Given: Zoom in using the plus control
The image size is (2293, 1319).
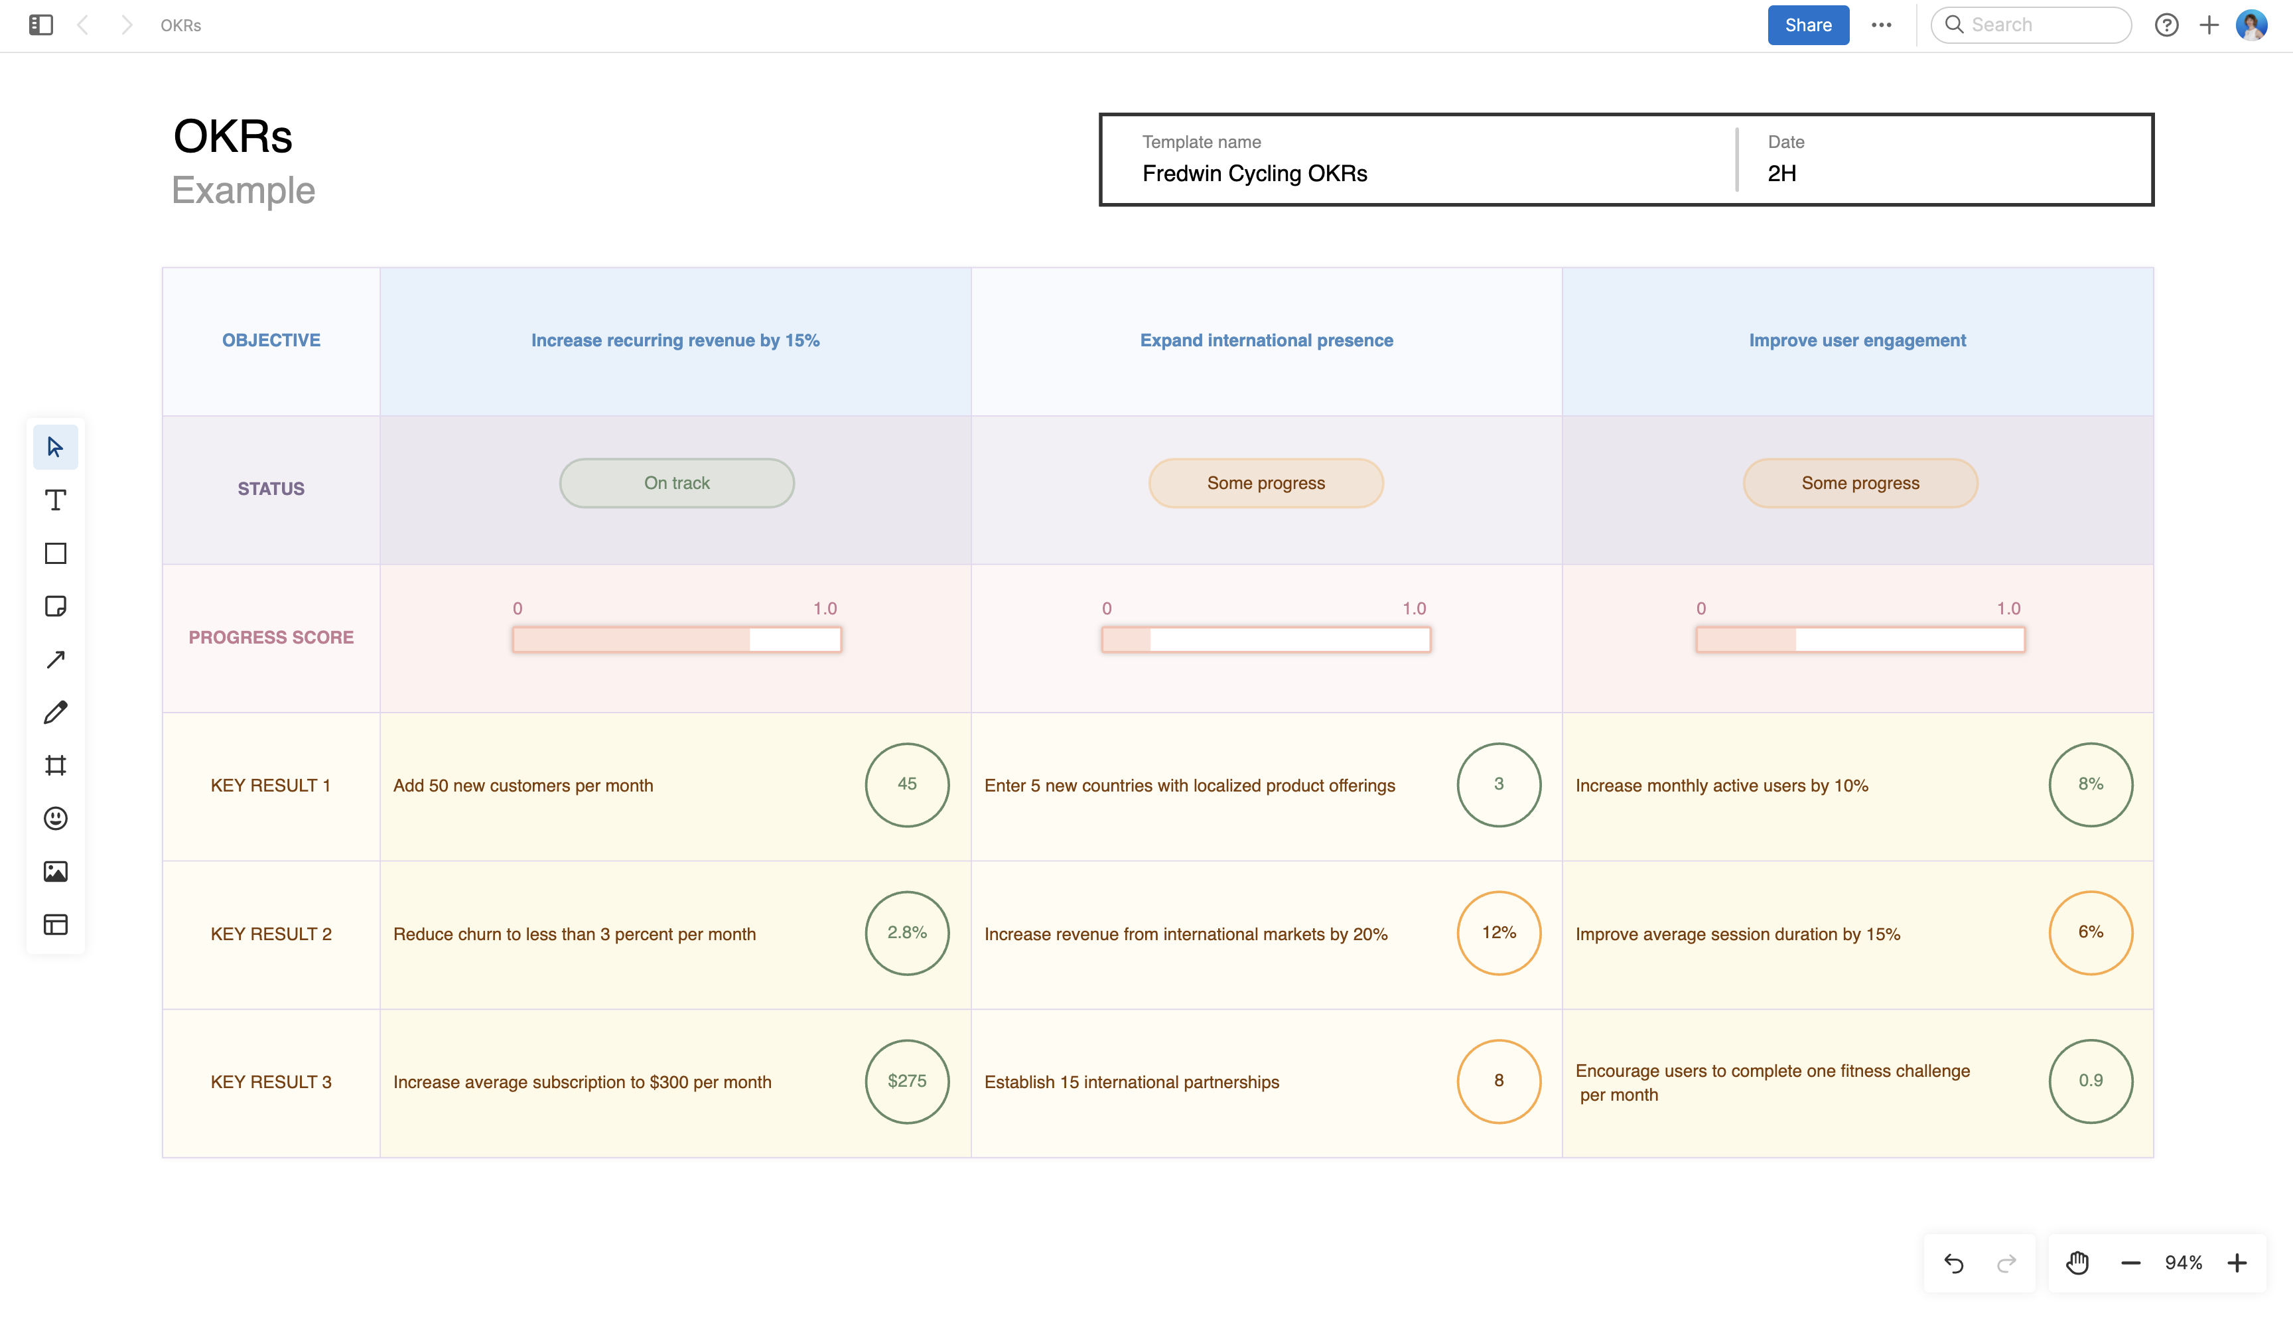Looking at the screenshot, I should pos(2237,1262).
